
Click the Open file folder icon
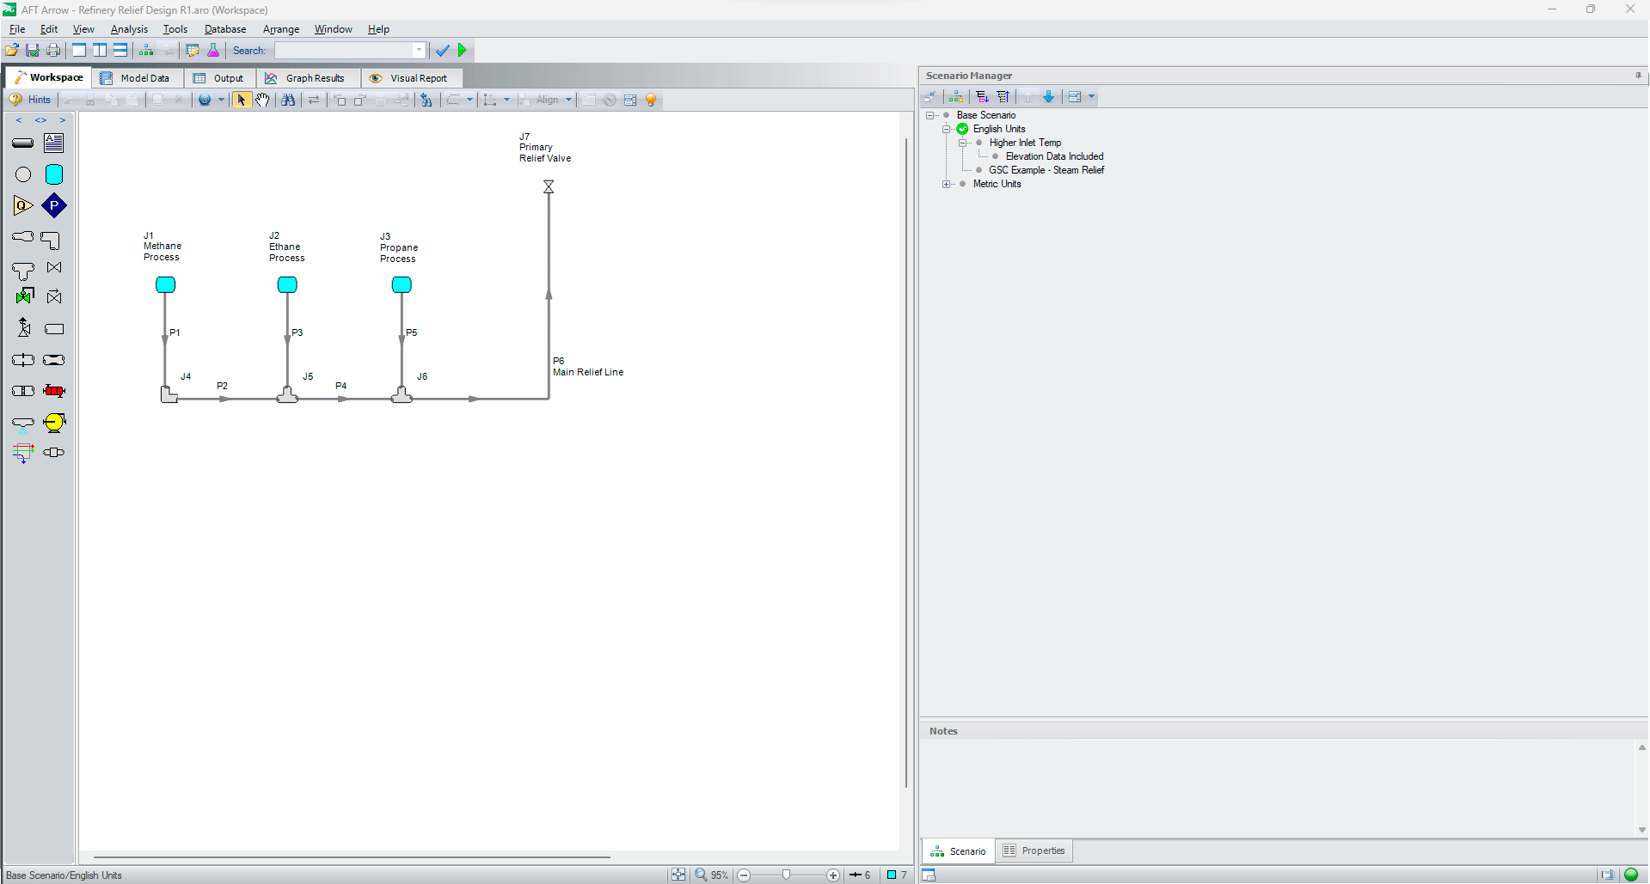(x=12, y=51)
